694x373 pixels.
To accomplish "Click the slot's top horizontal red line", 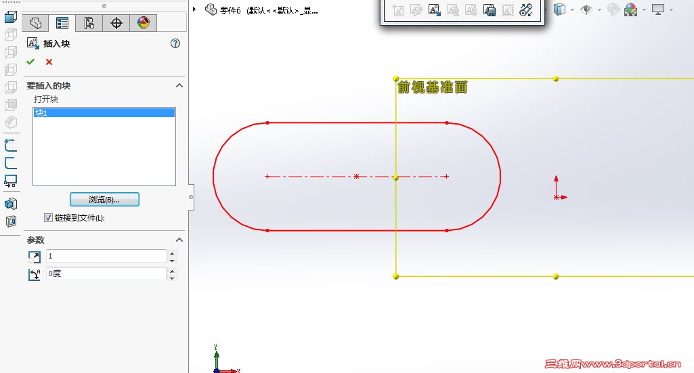I will [357, 123].
